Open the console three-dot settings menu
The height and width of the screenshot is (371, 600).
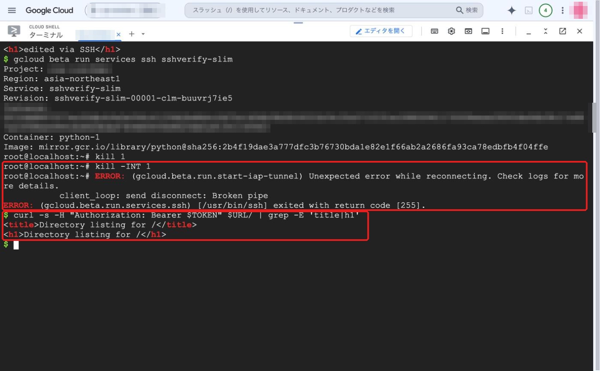(562, 11)
